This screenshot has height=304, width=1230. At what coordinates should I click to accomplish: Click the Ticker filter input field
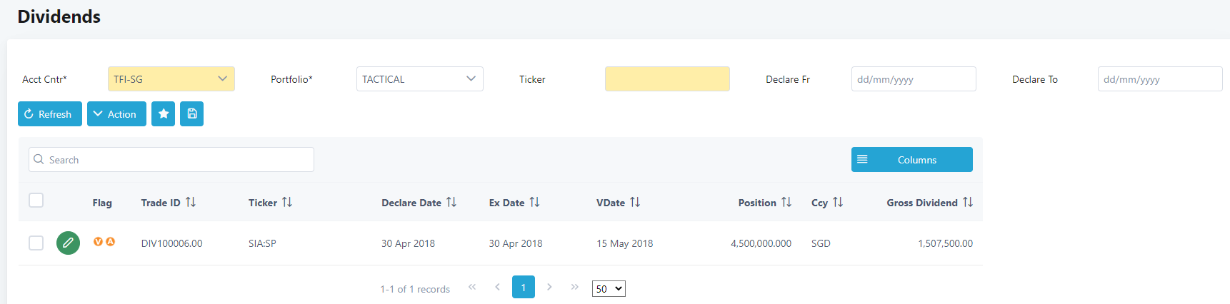click(667, 79)
